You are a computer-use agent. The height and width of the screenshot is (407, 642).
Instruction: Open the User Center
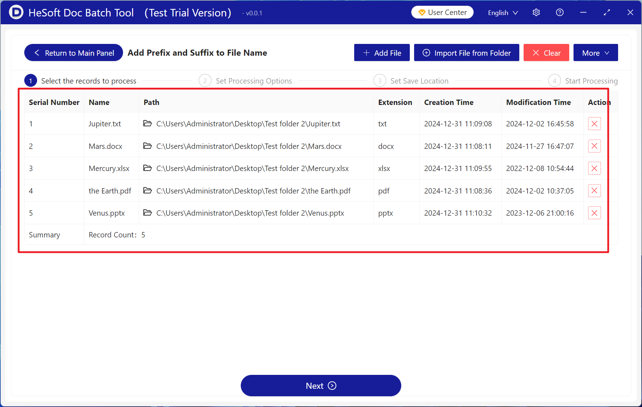[x=442, y=12]
